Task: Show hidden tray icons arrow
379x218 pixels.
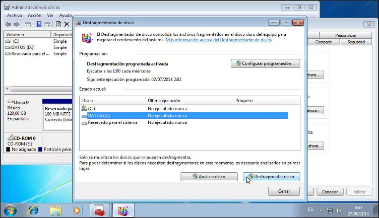Action: (321, 210)
